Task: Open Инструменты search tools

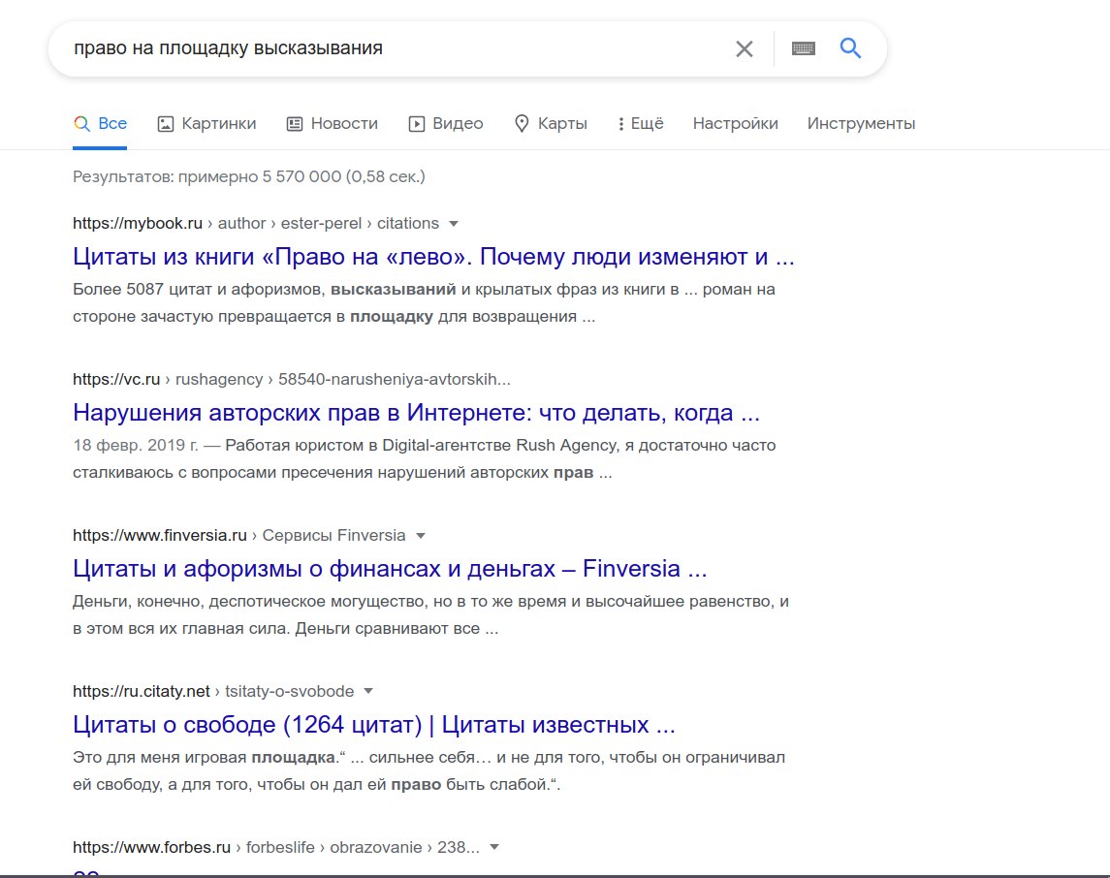Action: (861, 124)
